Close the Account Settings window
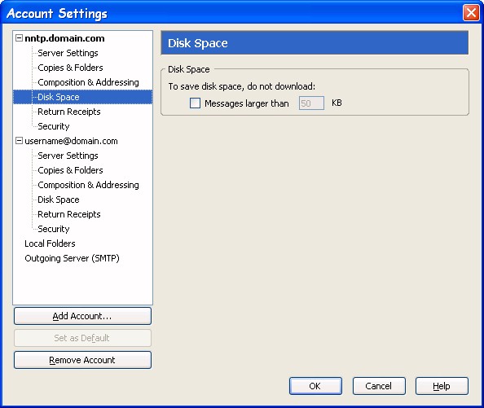 (x=471, y=13)
